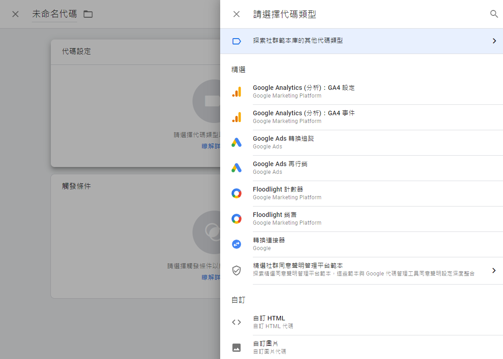This screenshot has width=503, height=359.
Task: Click the GA4 設定 analytics icon
Action: pyautogui.click(x=237, y=92)
